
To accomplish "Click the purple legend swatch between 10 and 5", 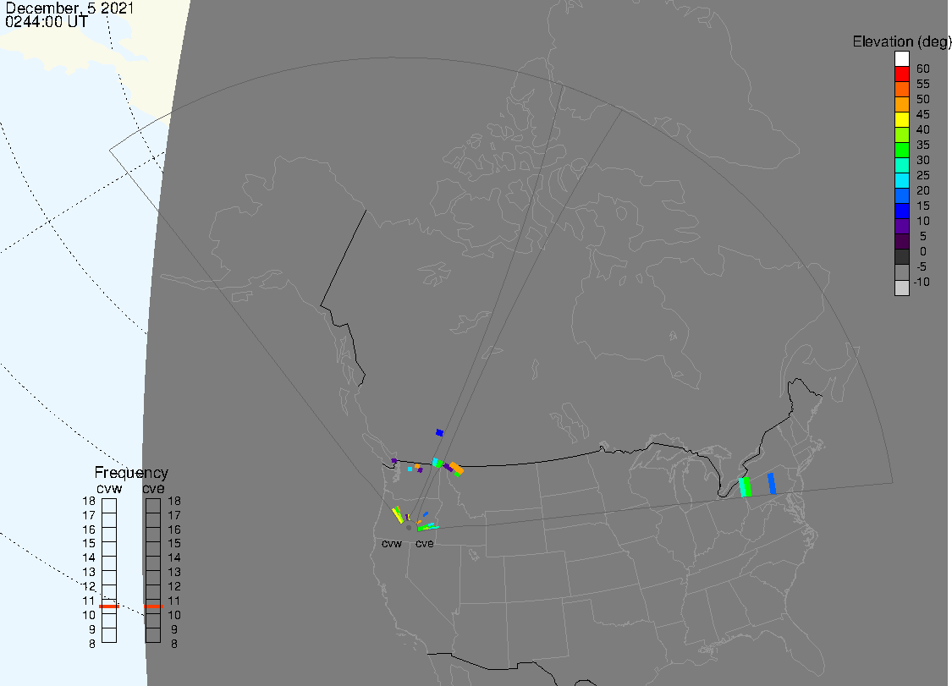I will [901, 226].
